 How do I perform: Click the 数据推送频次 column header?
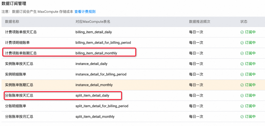200,21
